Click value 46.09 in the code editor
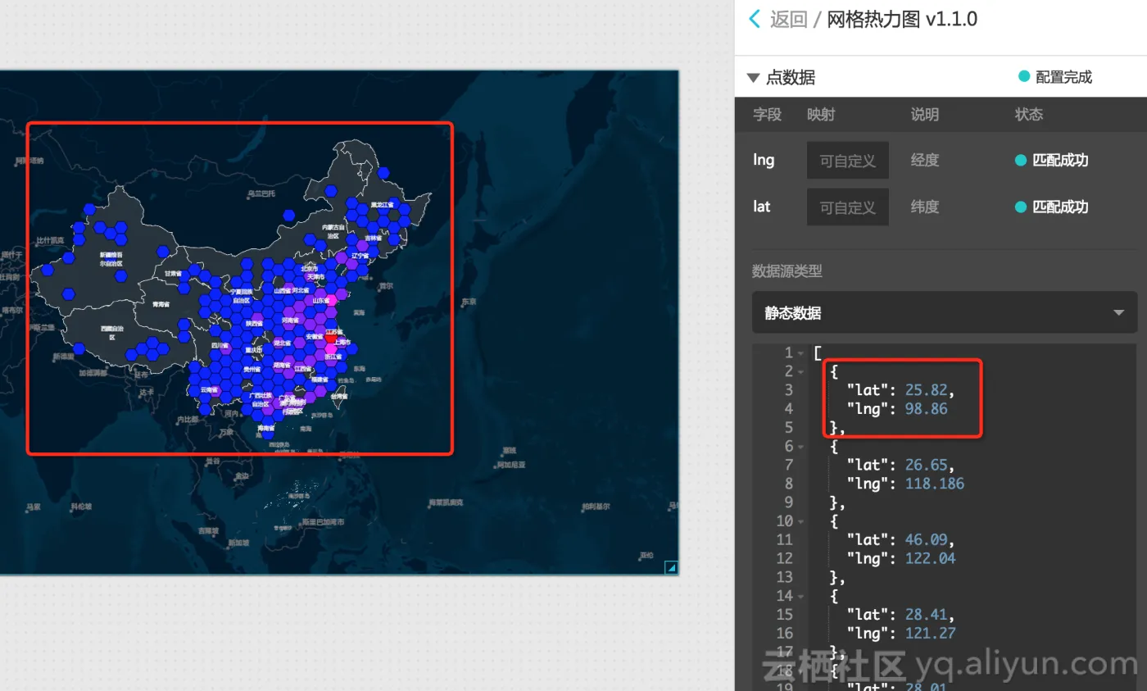This screenshot has height=691, width=1147. 928,539
